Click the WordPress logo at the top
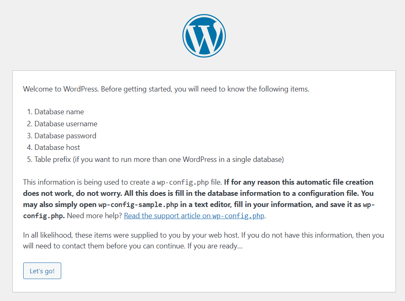The height and width of the screenshot is (301, 405). coord(204,36)
